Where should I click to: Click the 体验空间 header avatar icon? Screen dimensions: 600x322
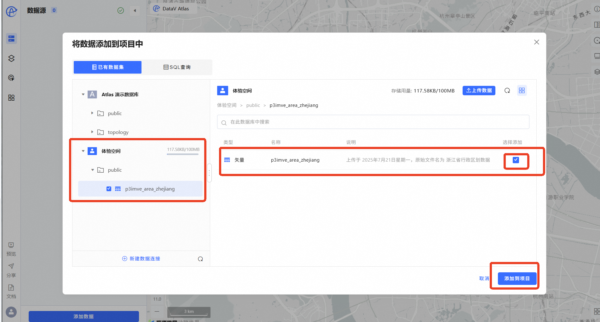(222, 91)
